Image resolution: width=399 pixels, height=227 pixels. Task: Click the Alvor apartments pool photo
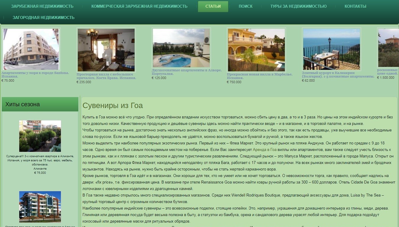tap(181, 48)
